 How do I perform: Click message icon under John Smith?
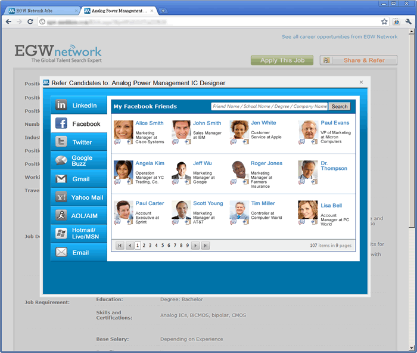[175, 142]
